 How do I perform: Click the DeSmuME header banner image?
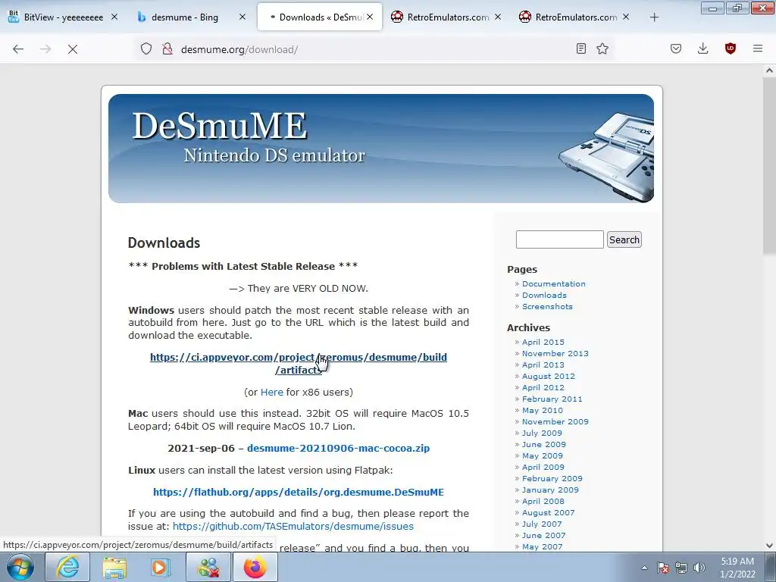(x=381, y=149)
